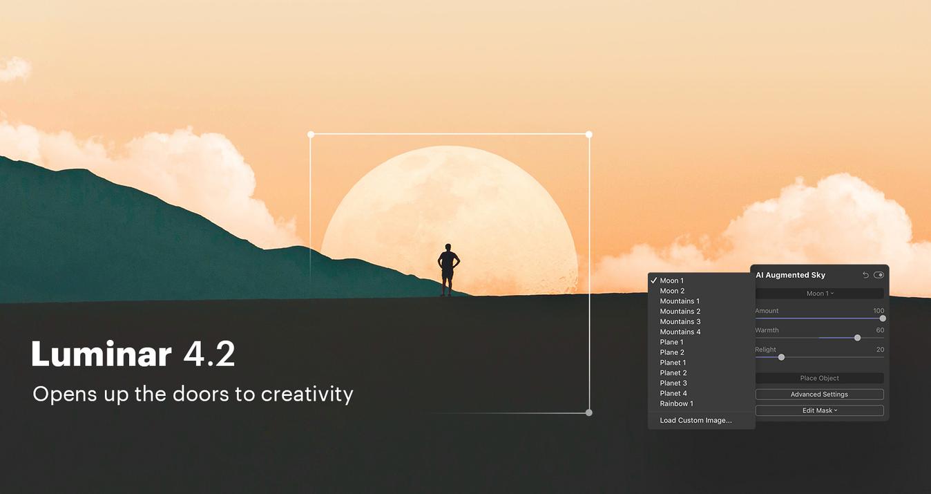The width and height of the screenshot is (931, 494).
Task: Expand the Edit Mask dropdown
Action: [819, 410]
